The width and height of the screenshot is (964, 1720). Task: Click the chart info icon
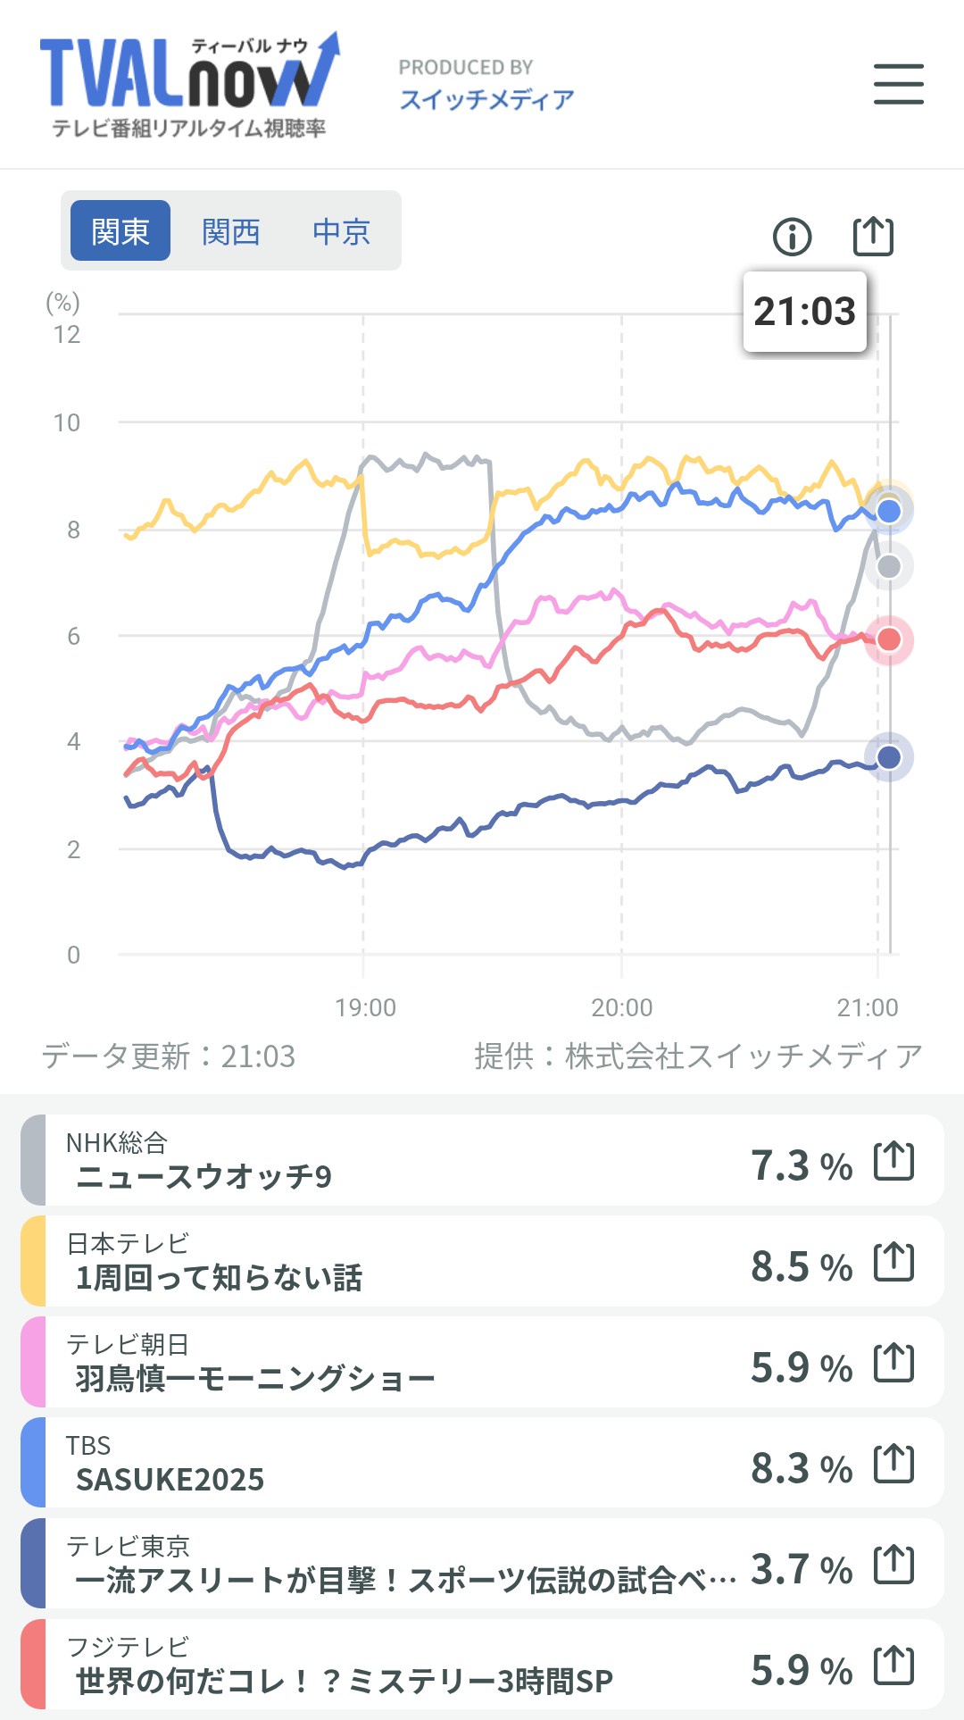click(792, 237)
